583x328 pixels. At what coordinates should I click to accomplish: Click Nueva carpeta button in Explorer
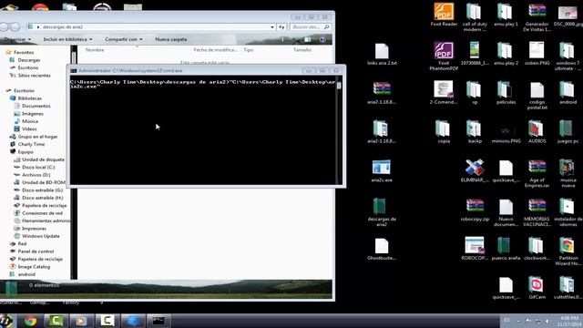tap(171, 39)
